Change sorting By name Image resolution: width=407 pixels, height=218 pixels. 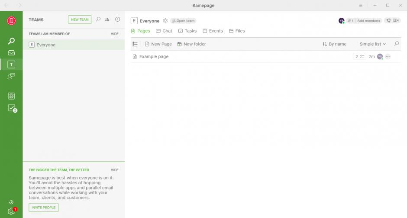(x=335, y=44)
